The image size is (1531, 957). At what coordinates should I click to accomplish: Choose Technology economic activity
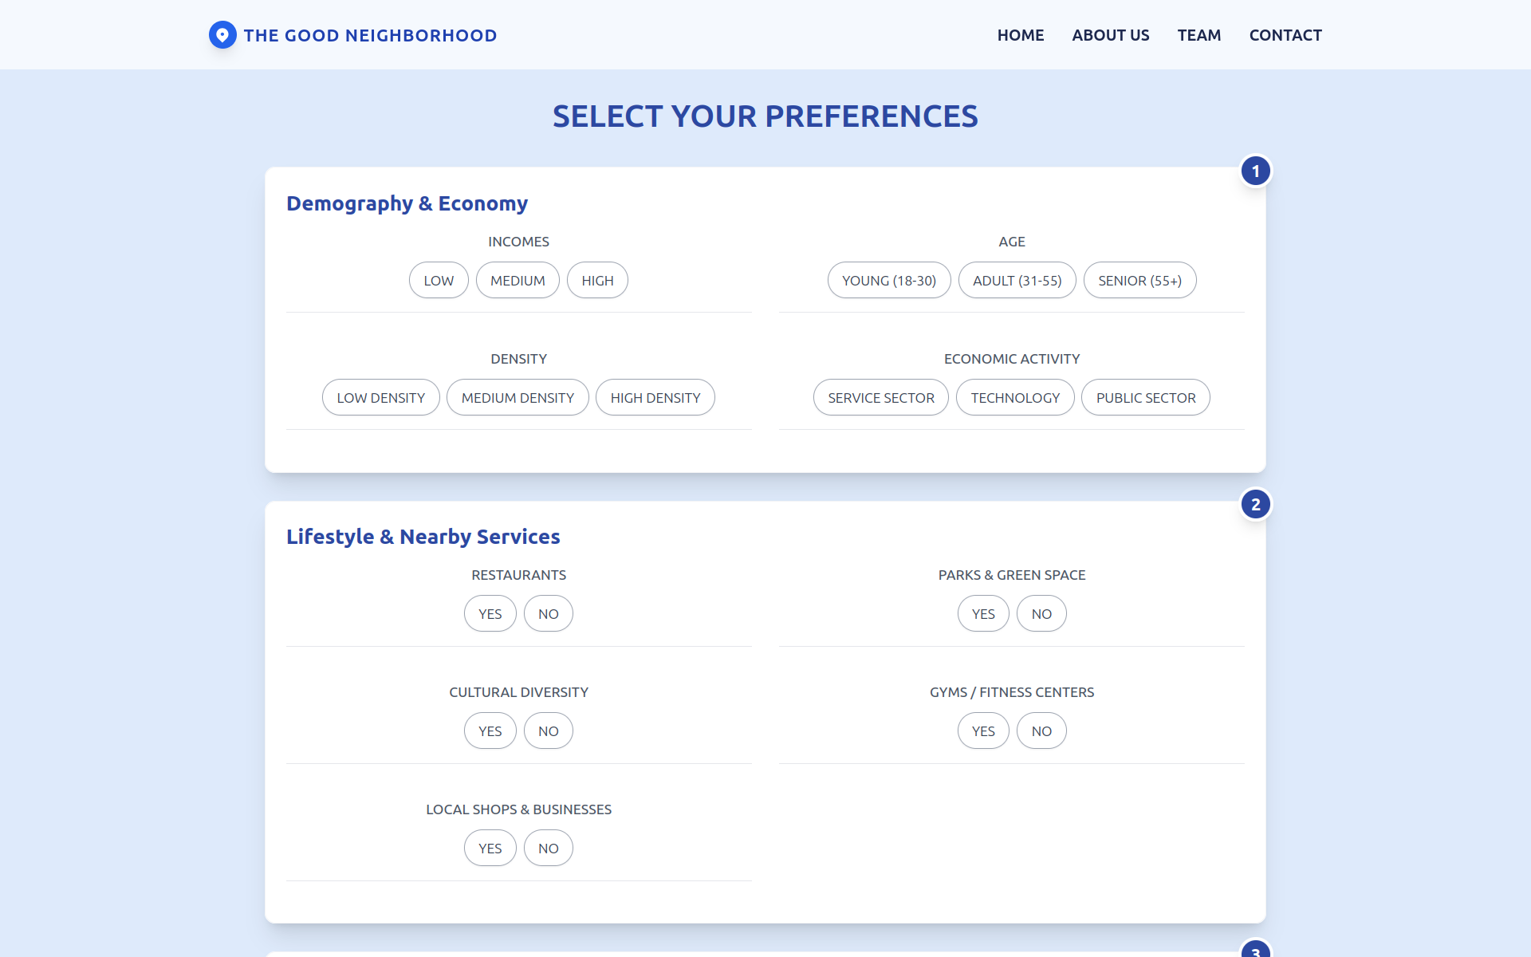pyautogui.click(x=1015, y=397)
